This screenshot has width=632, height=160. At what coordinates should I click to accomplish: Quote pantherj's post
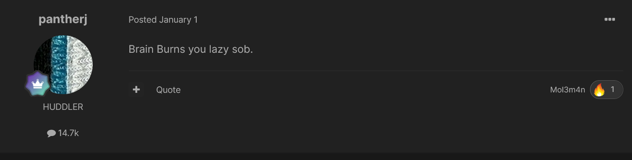tap(168, 90)
